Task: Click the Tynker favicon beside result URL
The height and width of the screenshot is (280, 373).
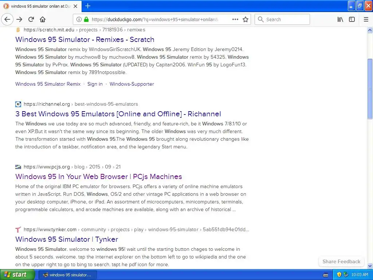Action: 18,230
